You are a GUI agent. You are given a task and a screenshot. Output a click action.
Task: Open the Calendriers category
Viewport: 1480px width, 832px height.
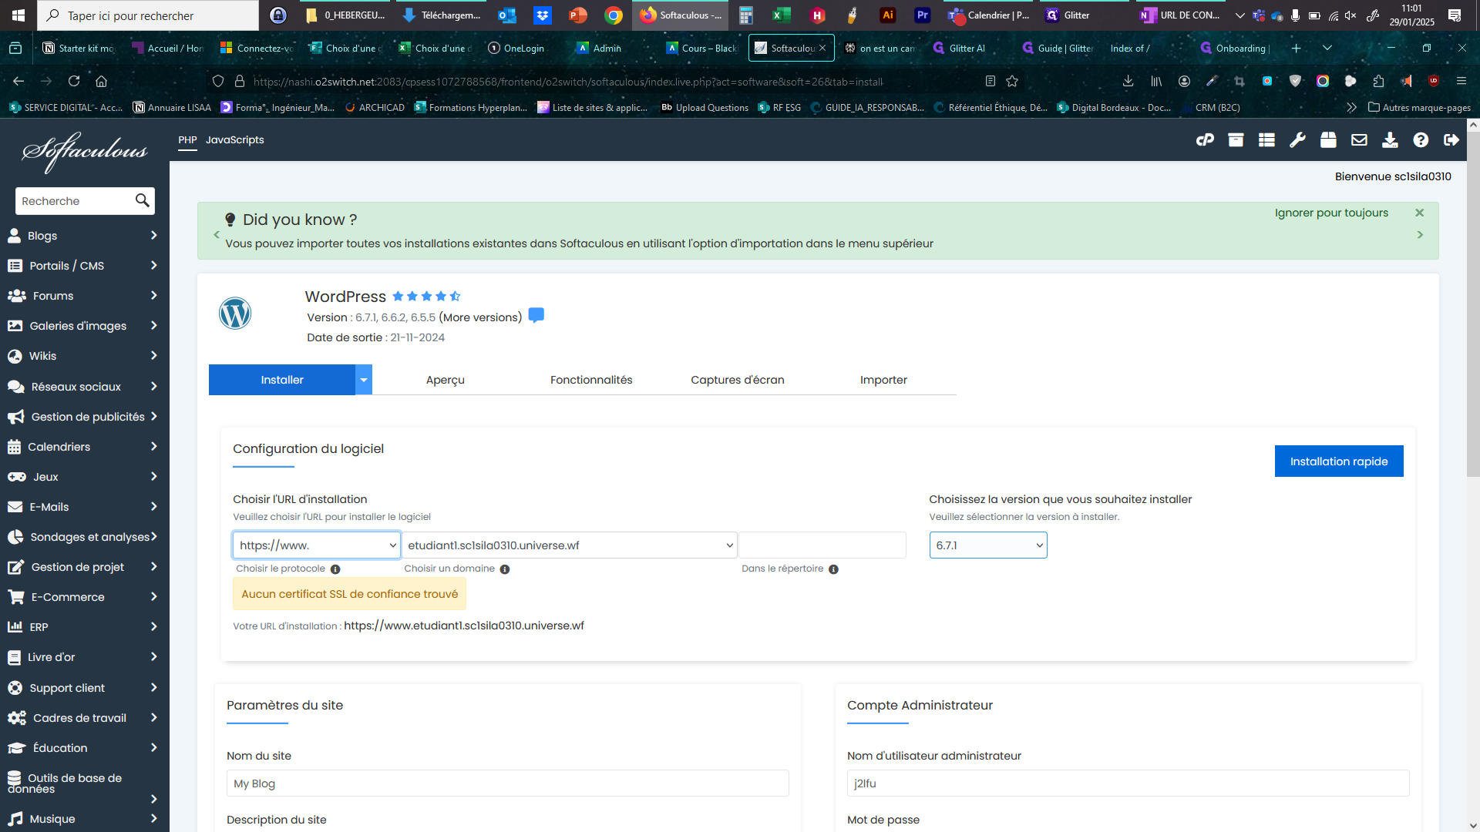(85, 446)
